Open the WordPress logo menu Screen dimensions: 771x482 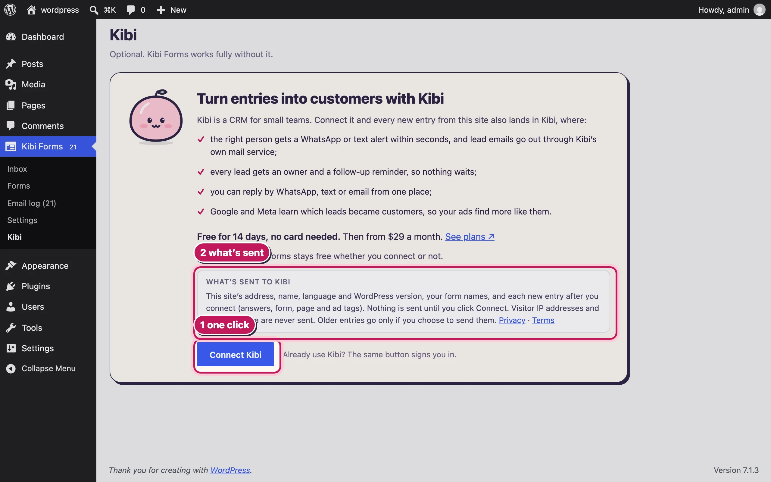[10, 10]
